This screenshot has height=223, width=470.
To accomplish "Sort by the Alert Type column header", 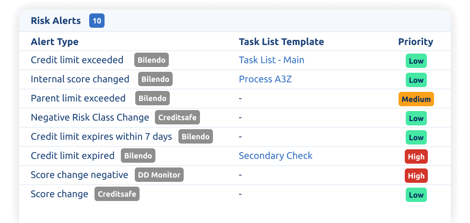I will 55,42.
